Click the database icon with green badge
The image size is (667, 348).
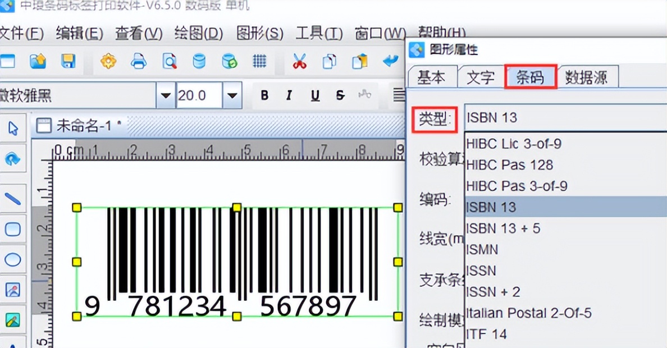(x=229, y=62)
